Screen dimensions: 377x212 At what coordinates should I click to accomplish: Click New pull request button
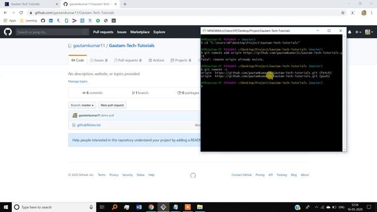coord(113,105)
